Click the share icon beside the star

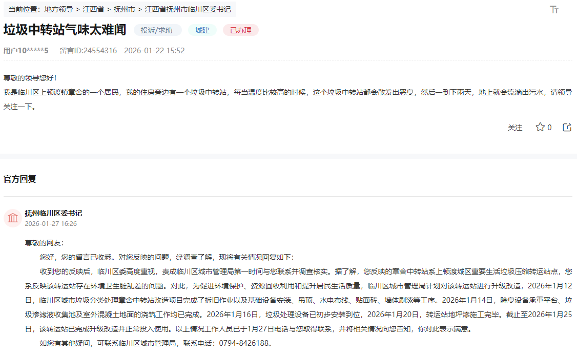tap(567, 127)
